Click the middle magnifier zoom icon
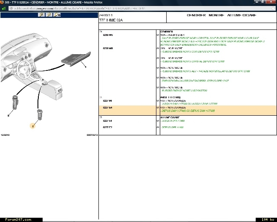Viewport: 277px width, 222px height. click(x=49, y=15)
